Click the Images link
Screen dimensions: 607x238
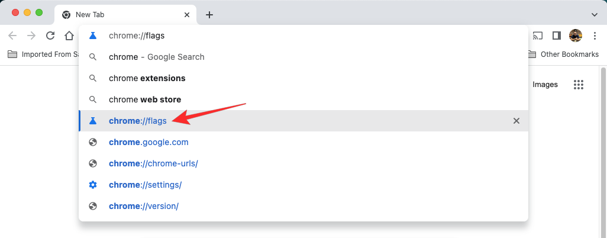(545, 85)
